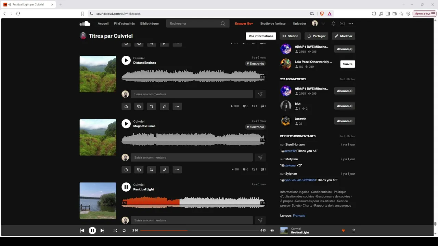The width and height of the screenshot is (438, 246).
Task: Click the Modifier profile button
Action: 344,36
